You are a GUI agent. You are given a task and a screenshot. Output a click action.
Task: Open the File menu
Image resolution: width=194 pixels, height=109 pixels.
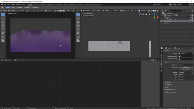click(5, 5)
